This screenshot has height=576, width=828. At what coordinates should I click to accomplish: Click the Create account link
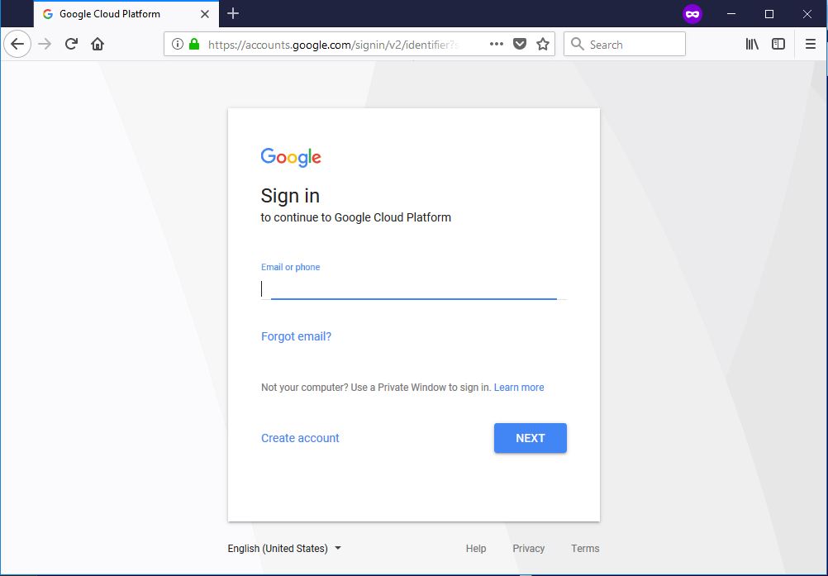click(300, 438)
